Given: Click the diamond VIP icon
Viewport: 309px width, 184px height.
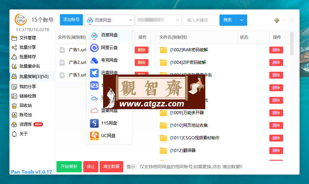Looking at the screenshot, I should [x=277, y=20].
